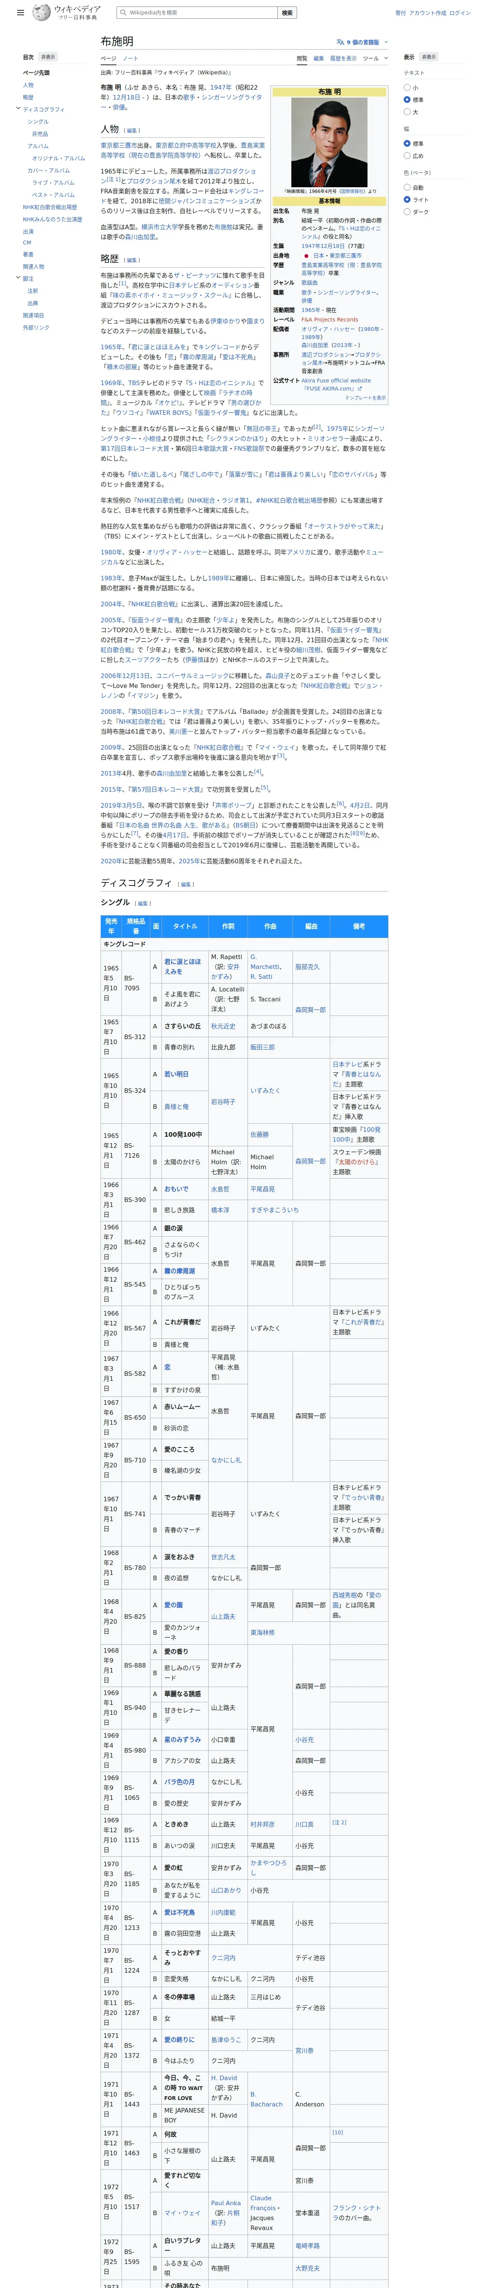The image size is (489, 2288).
Task: Open the 愛は不死鳥 song link in table
Action: pyautogui.click(x=179, y=1912)
